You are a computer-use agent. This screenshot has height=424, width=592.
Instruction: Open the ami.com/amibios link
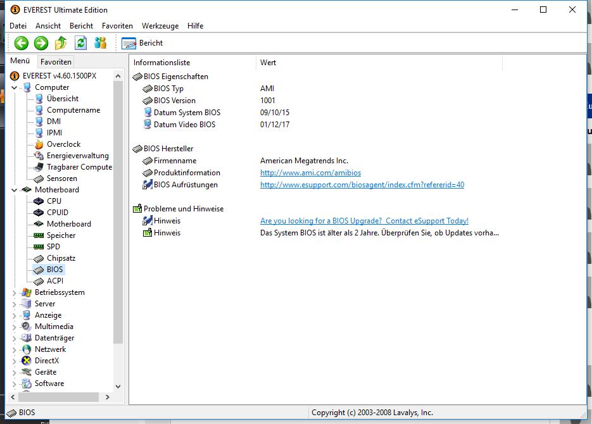pos(310,173)
